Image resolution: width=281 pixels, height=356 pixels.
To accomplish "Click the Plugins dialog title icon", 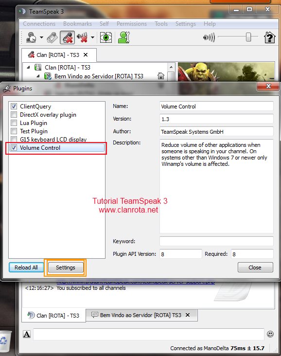I will coord(7,89).
